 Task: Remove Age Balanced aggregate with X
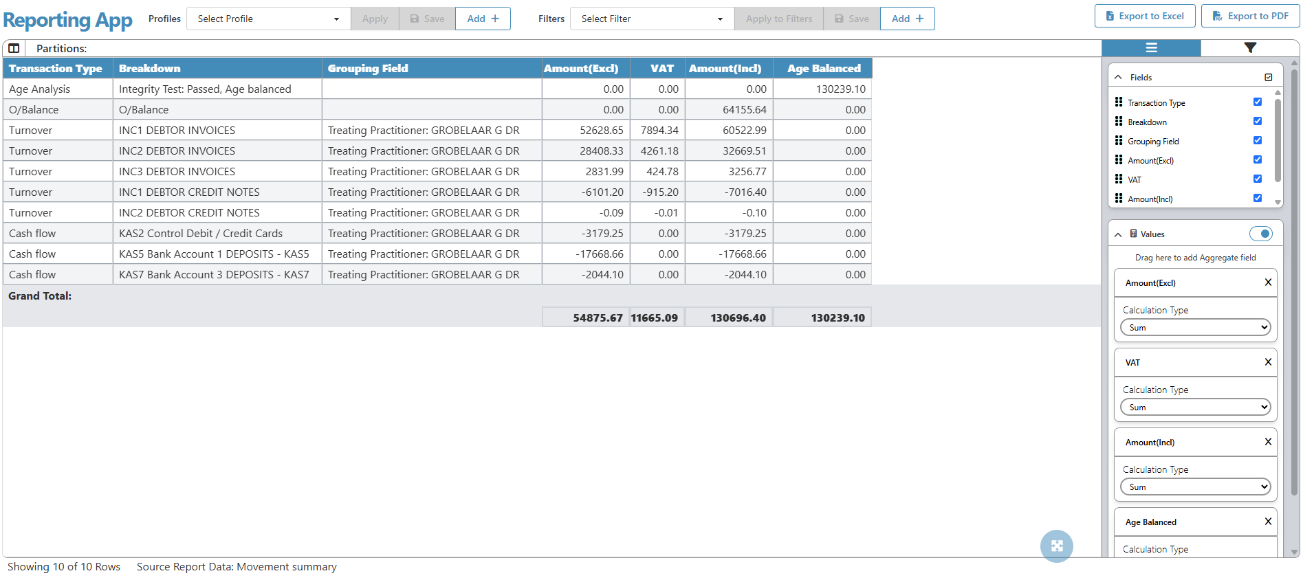[1268, 522]
